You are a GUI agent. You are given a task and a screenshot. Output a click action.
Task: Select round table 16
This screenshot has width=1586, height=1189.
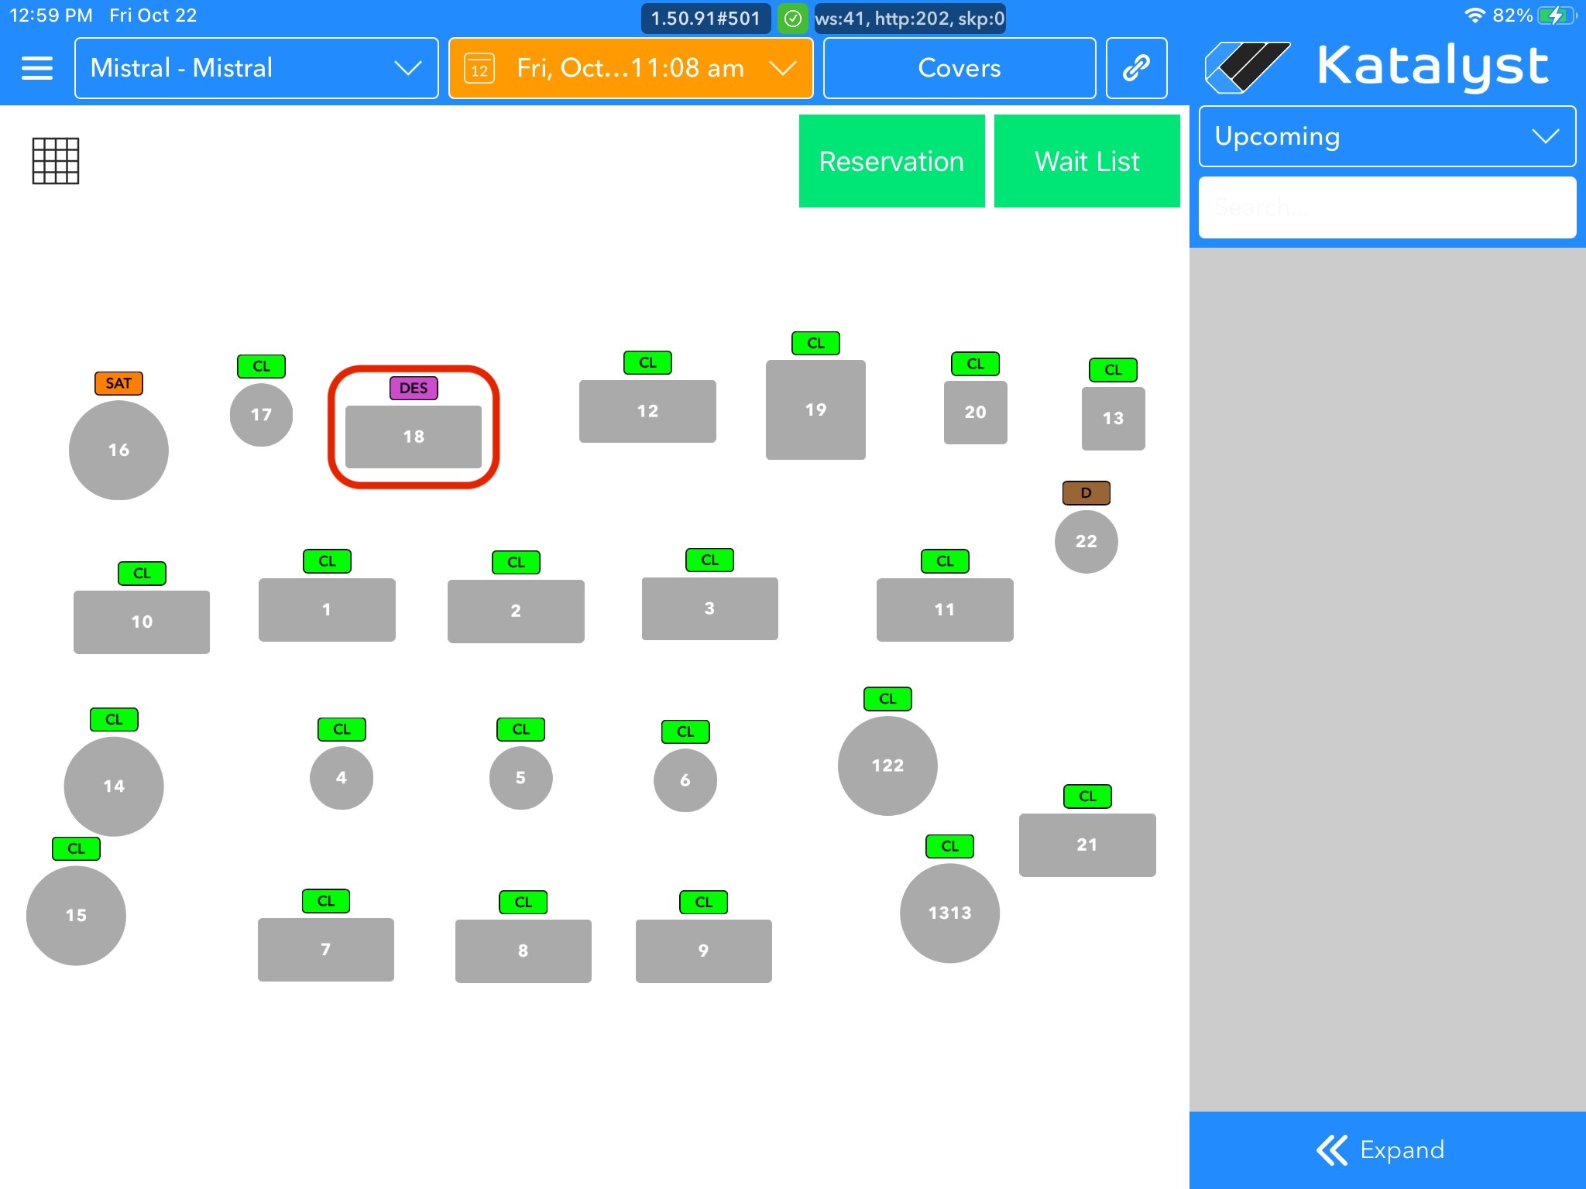pos(118,450)
